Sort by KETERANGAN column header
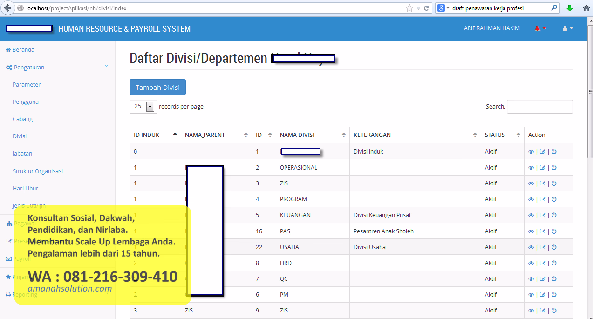Viewport: 593px width, 319px height. [415, 135]
